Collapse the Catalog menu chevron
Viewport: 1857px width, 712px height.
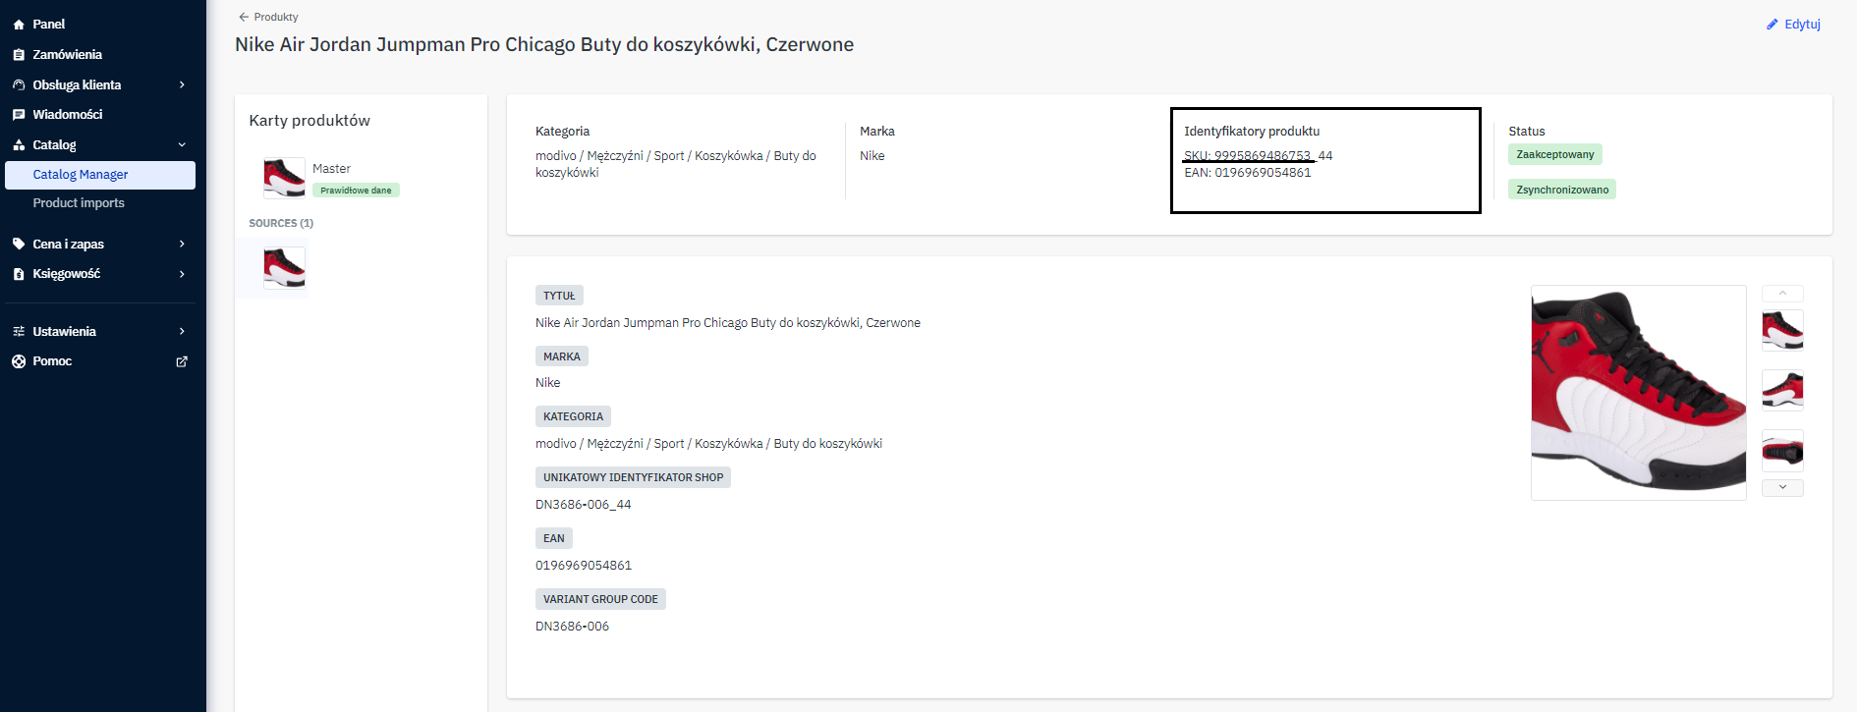(182, 145)
